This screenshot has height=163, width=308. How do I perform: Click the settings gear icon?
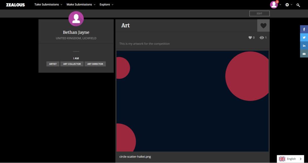point(287,5)
